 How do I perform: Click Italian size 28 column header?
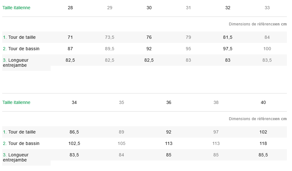tap(70, 8)
